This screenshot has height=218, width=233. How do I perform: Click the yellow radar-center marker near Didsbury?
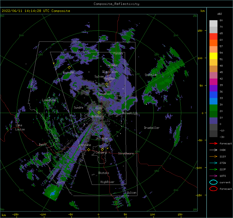[x=99, y=113]
